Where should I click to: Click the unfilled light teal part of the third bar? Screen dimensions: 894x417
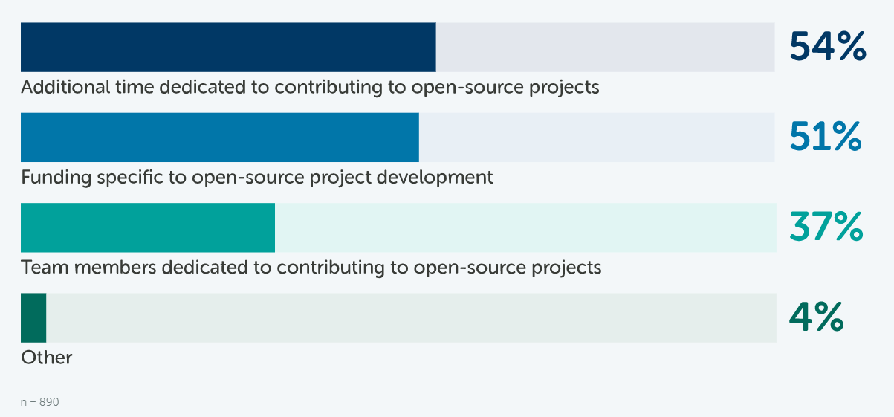[525, 227]
